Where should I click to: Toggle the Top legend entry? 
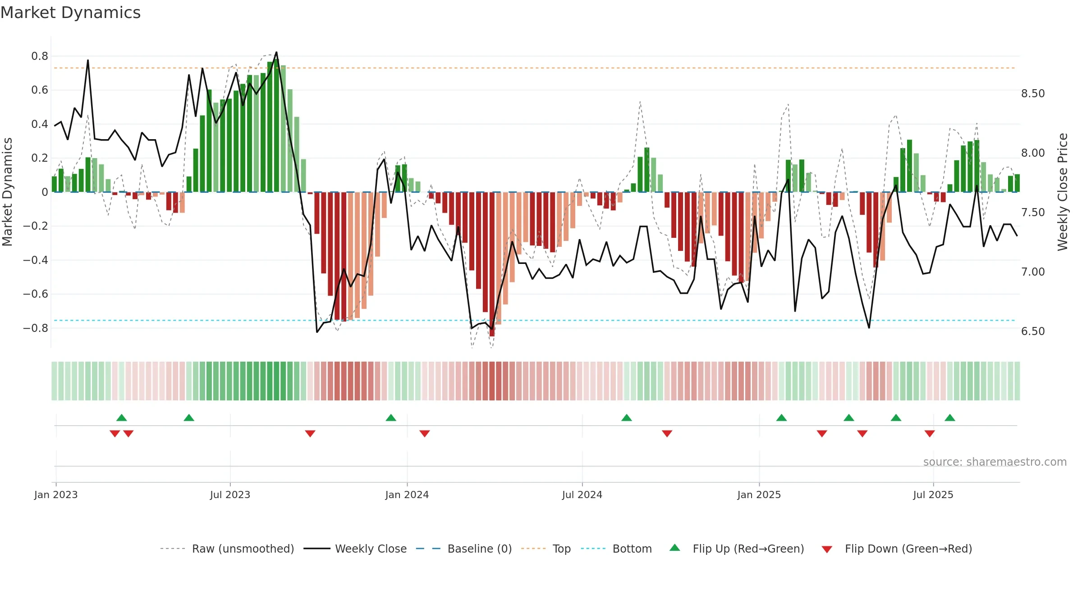tap(546, 549)
